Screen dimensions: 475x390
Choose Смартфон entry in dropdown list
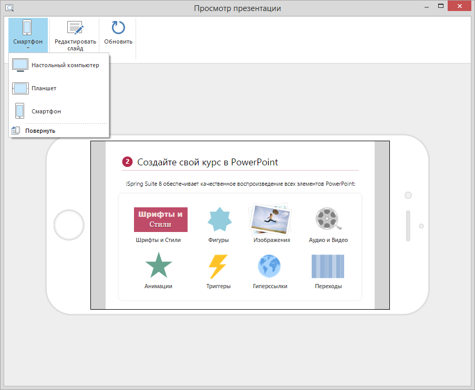[x=59, y=111]
